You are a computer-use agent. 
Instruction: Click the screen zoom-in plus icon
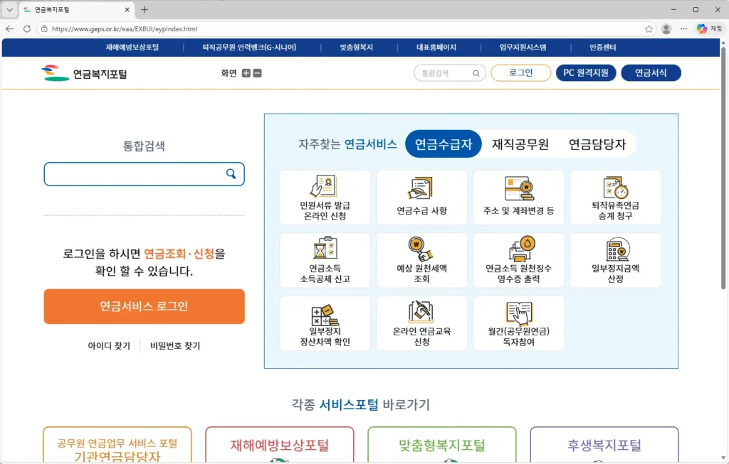(246, 73)
